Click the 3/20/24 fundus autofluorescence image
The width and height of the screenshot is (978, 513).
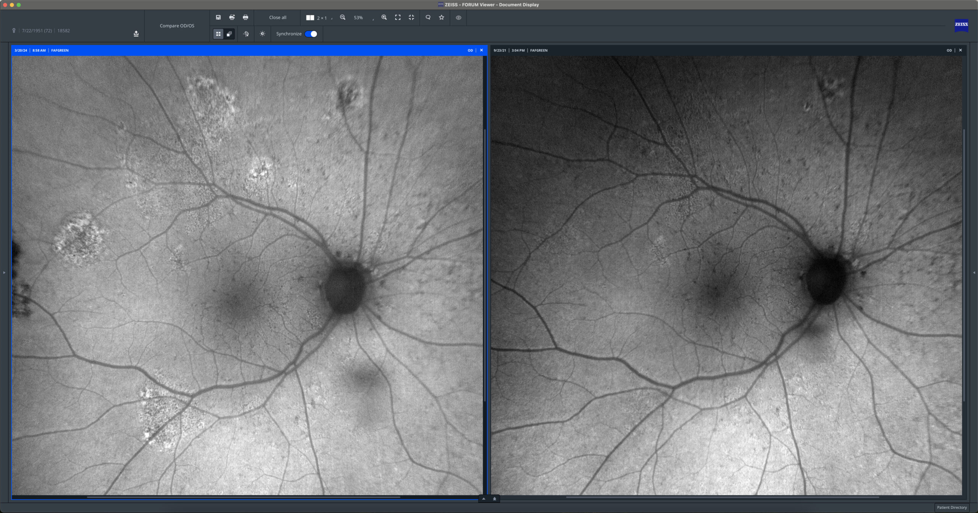click(247, 275)
